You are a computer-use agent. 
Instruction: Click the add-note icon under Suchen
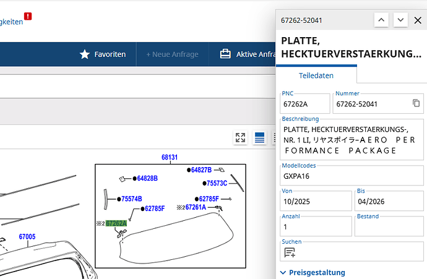[289, 252]
